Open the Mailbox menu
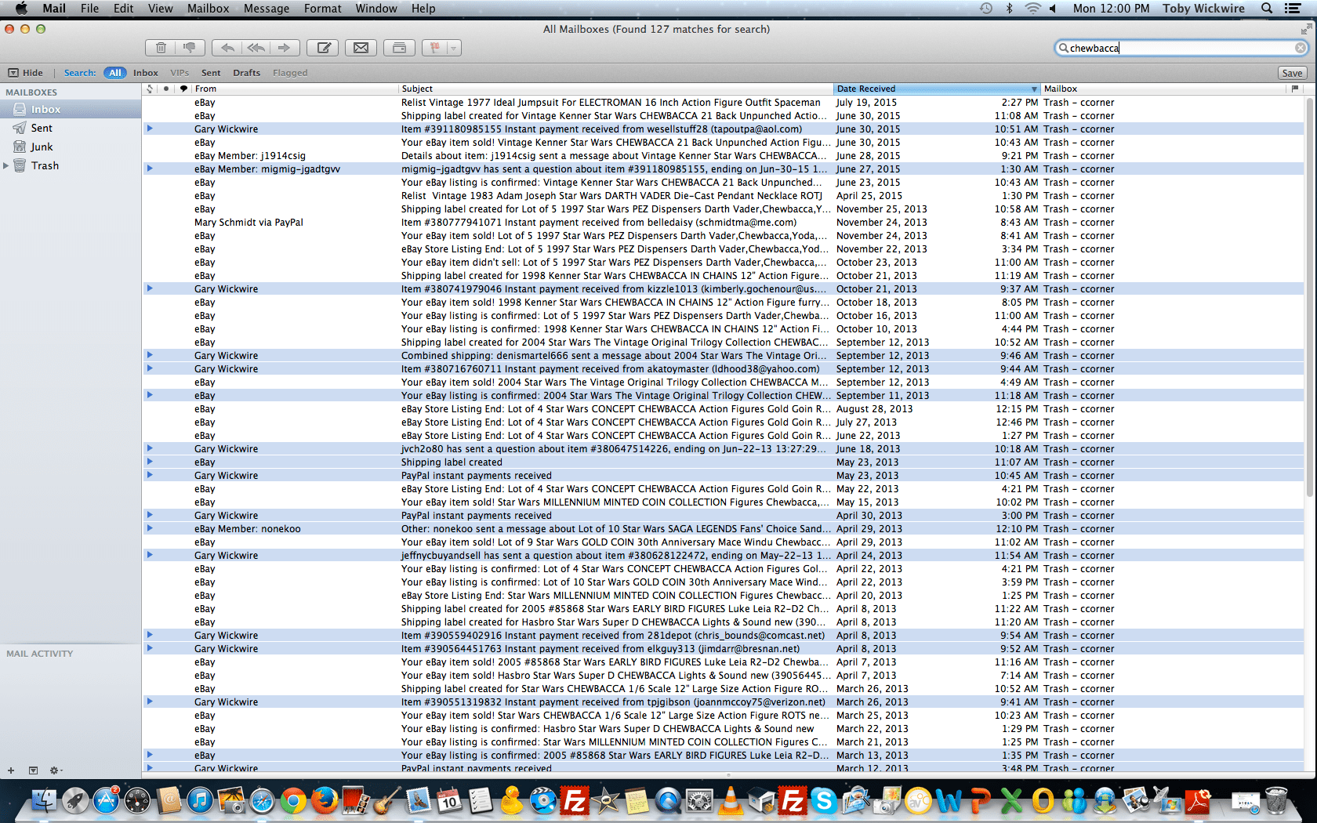Viewport: 1317px width, 823px height. coord(208,9)
